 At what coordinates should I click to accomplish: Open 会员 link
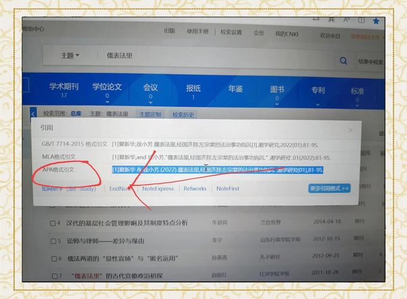pyautogui.click(x=259, y=33)
